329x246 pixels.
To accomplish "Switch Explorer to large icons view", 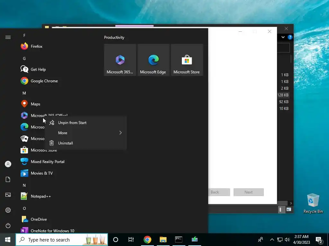I will pyautogui.click(x=289, y=209).
